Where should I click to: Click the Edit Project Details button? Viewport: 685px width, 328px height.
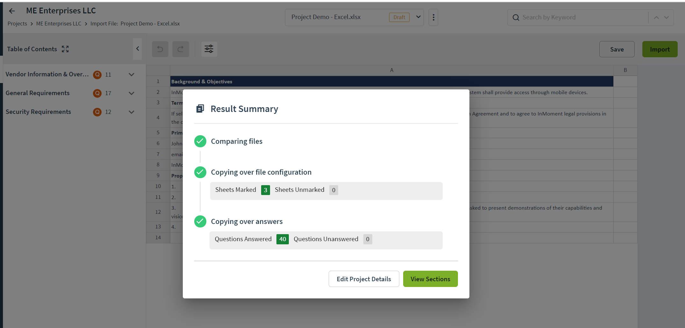[x=364, y=279]
